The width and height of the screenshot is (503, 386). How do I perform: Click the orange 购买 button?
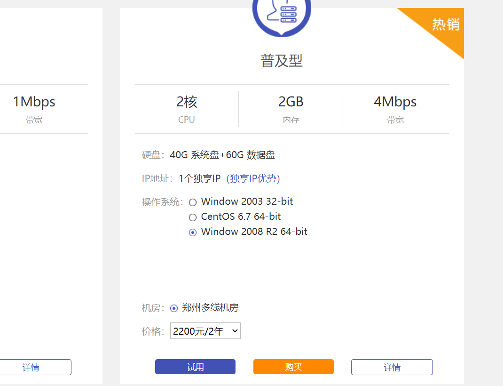click(x=293, y=367)
